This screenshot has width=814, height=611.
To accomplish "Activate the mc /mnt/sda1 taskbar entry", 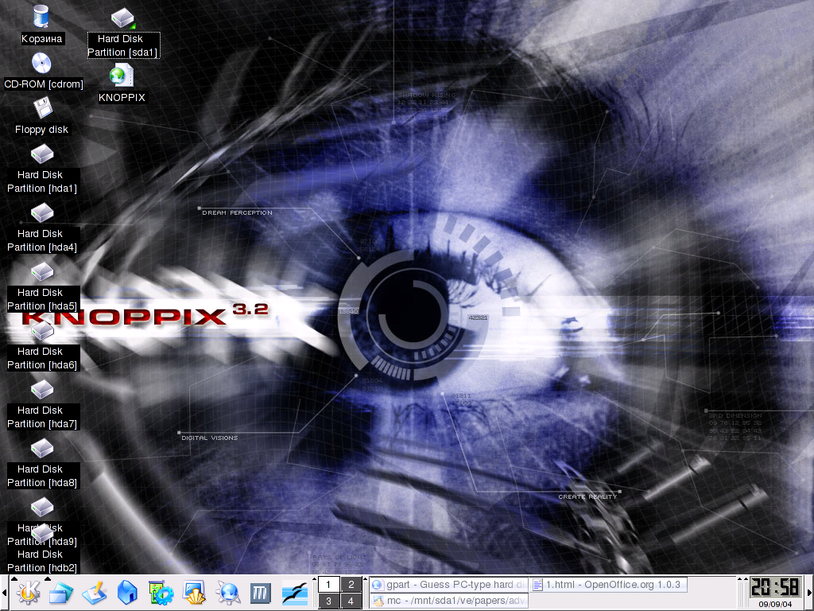I will [449, 601].
